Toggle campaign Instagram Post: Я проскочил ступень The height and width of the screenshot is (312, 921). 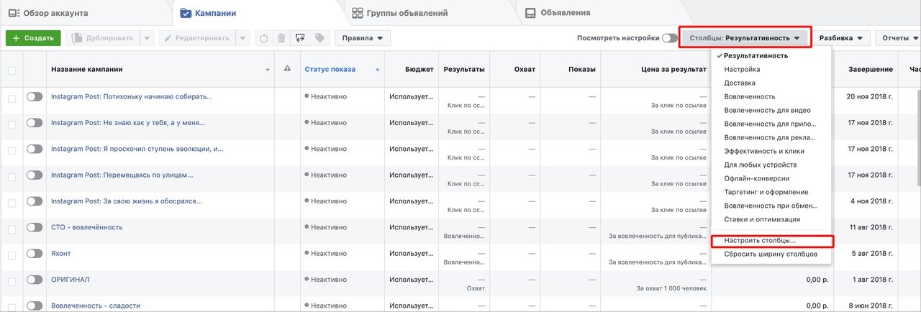35,149
